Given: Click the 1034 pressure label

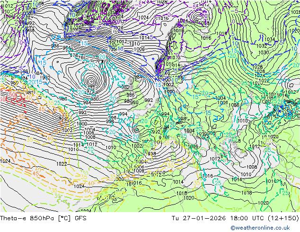Looking at the screenshot, I should point(270,39).
